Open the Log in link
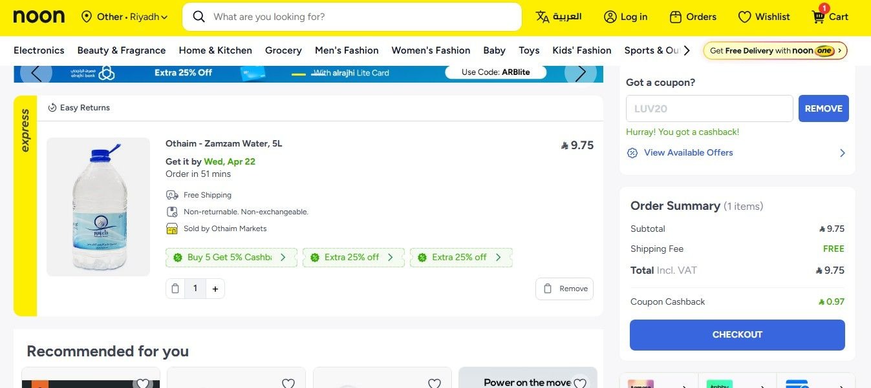 625,17
